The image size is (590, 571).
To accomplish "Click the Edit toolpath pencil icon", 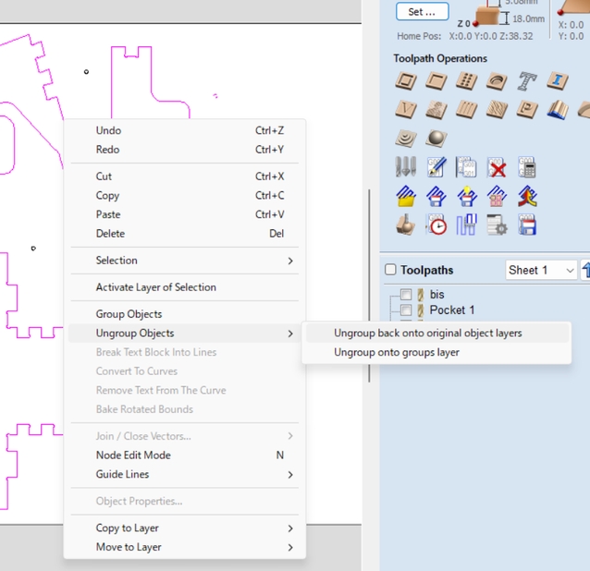I will pos(436,167).
